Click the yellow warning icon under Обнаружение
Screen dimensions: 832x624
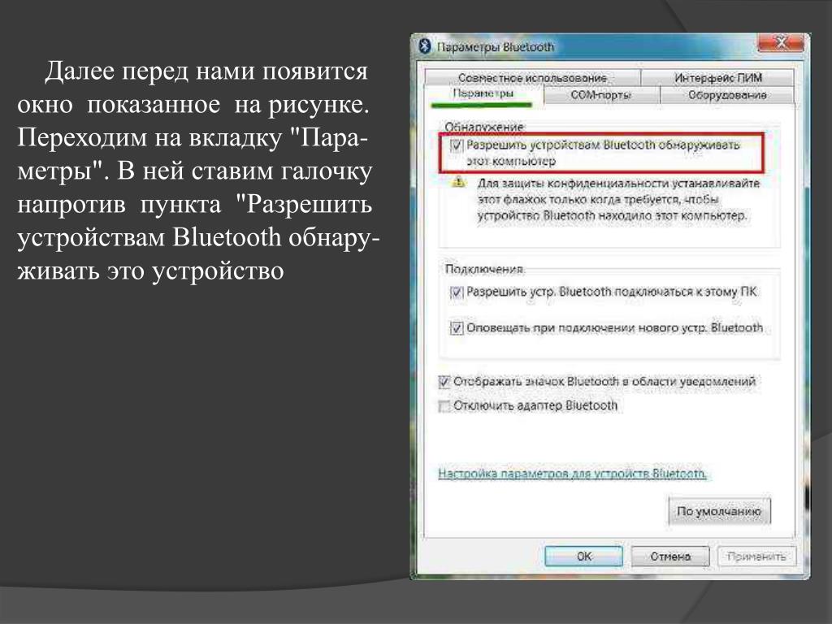(458, 183)
